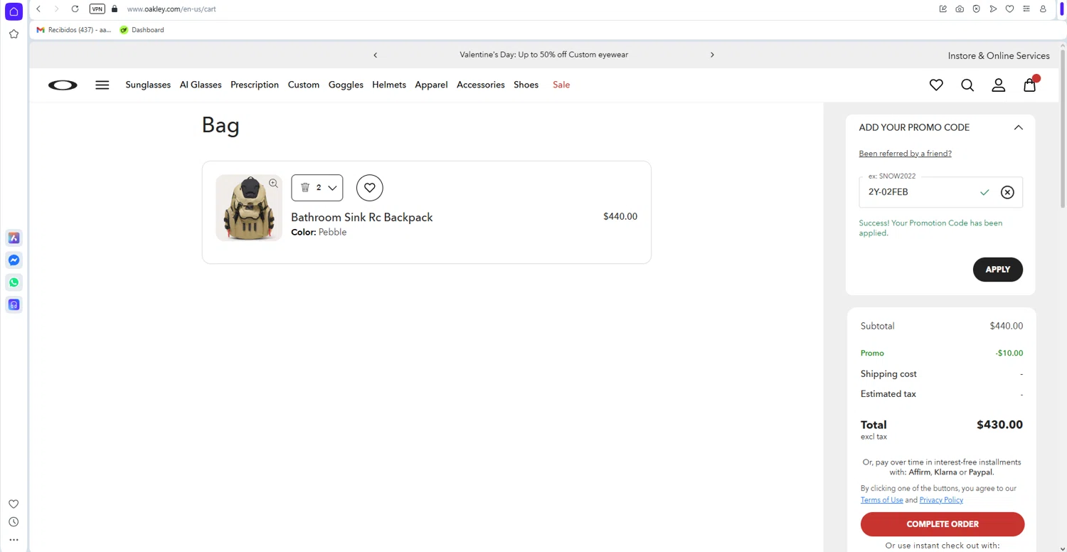Open Sunglasses menu
Image resolution: width=1067 pixels, height=552 pixels.
[x=148, y=85]
